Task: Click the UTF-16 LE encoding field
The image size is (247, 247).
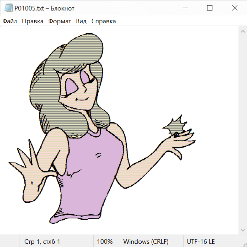Action: (201, 242)
